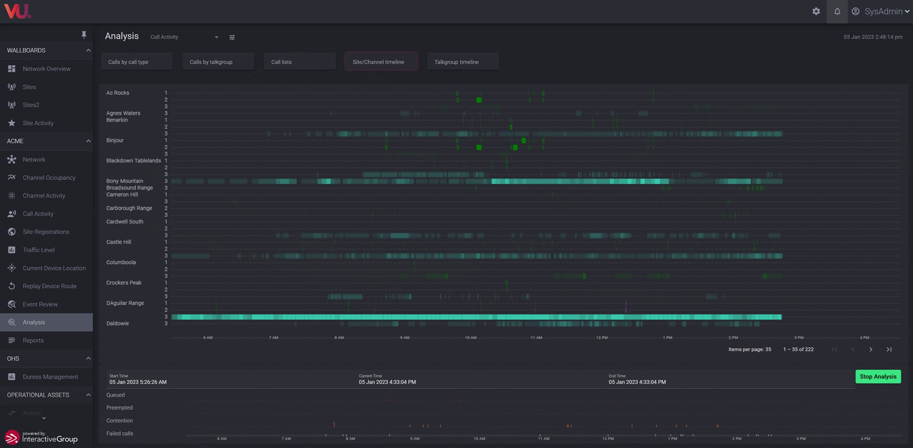Image resolution: width=913 pixels, height=448 pixels.
Task: Go to first page of timeline items
Action: tap(834, 349)
